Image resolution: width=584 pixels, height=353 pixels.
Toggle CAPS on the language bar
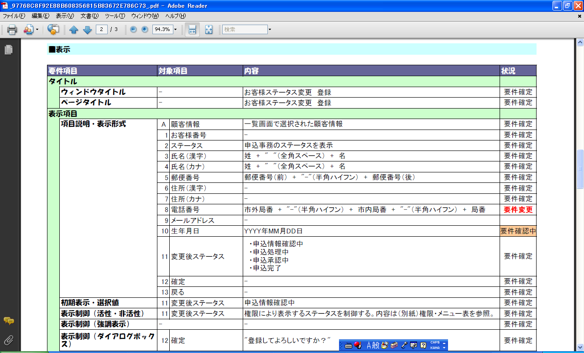pyautogui.click(x=435, y=343)
